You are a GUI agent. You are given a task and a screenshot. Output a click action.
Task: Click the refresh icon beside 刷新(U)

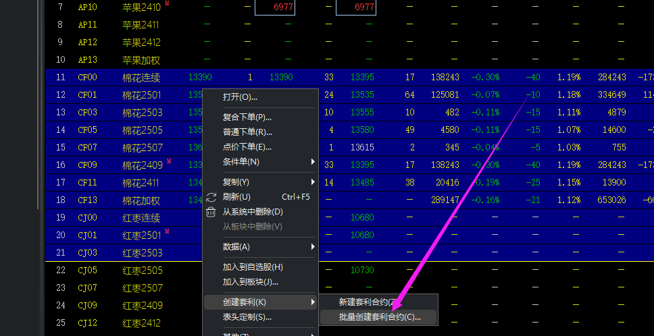[x=211, y=198]
